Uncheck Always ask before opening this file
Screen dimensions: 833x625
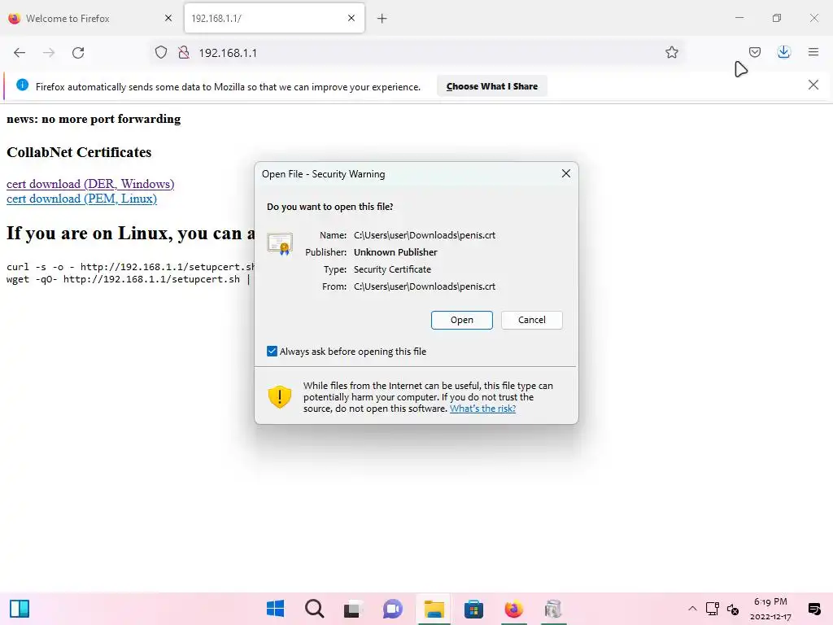point(272,352)
